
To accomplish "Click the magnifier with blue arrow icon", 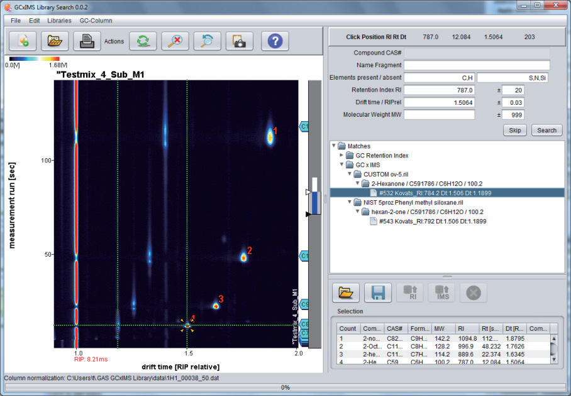I will coord(207,41).
